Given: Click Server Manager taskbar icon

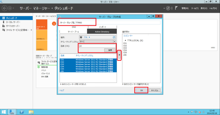Looking at the screenshot, I should pos(12,112).
